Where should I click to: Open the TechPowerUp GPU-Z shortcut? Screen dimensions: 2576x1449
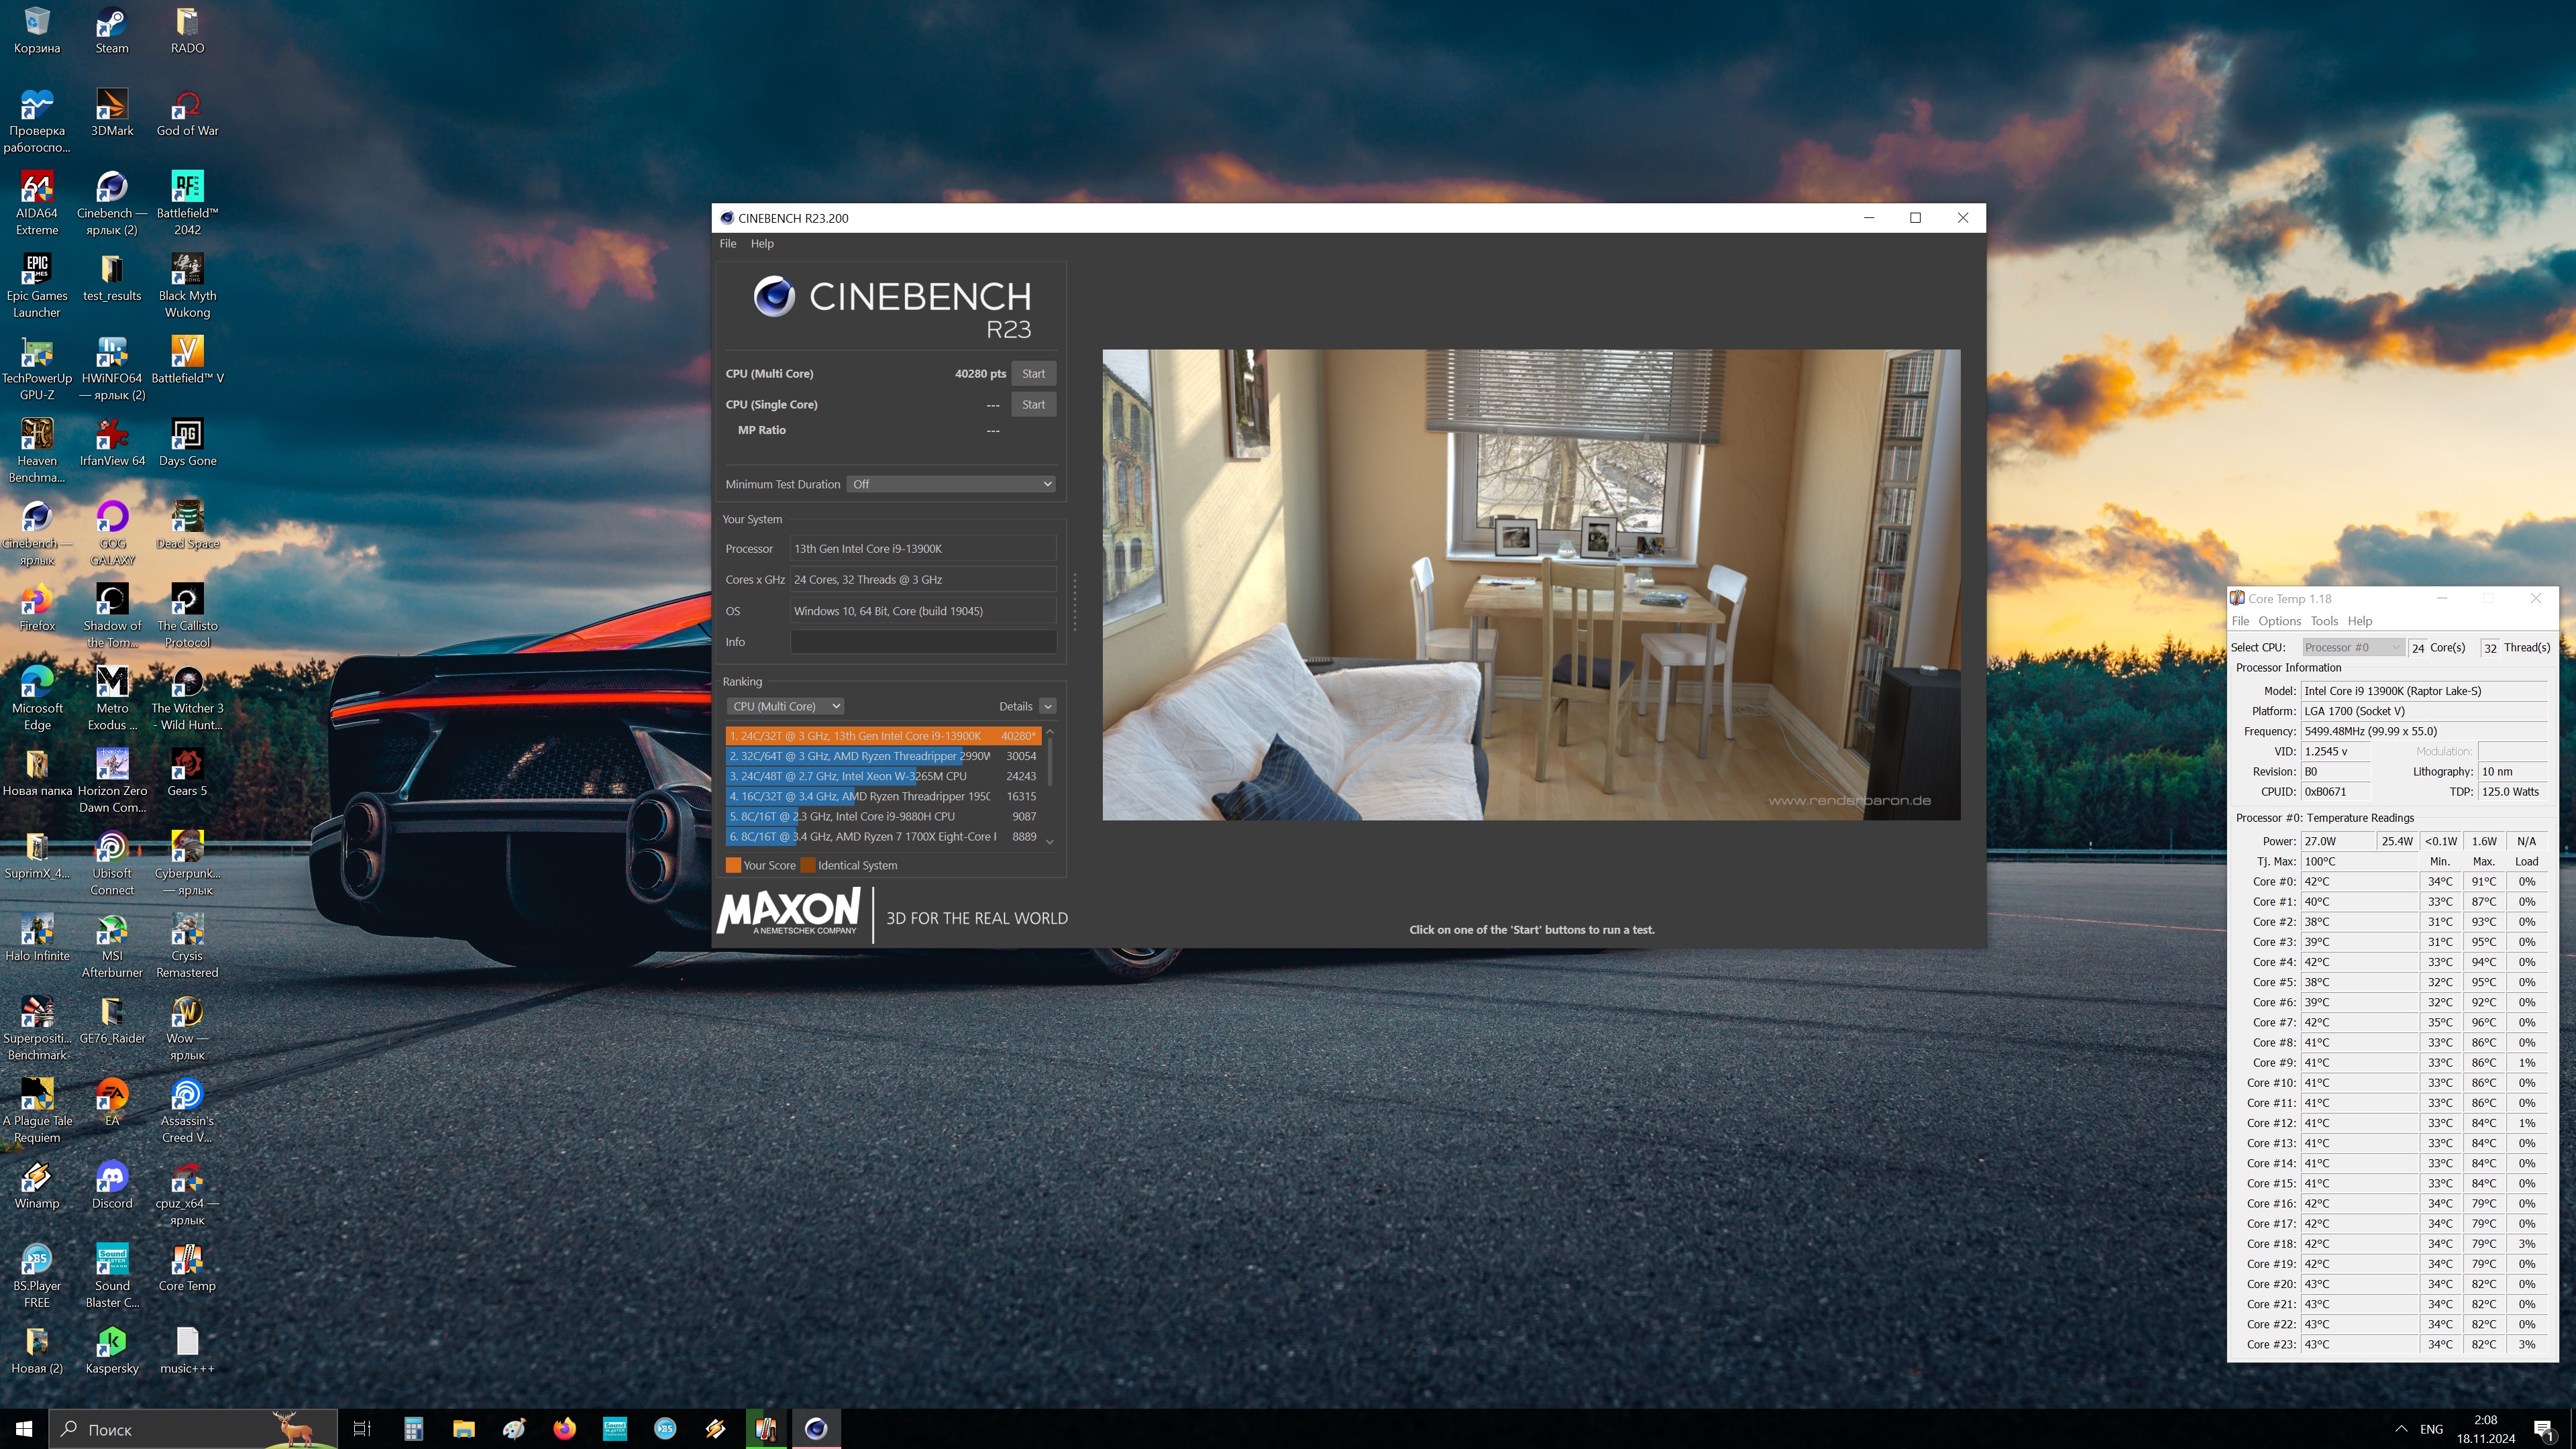pos(37,353)
